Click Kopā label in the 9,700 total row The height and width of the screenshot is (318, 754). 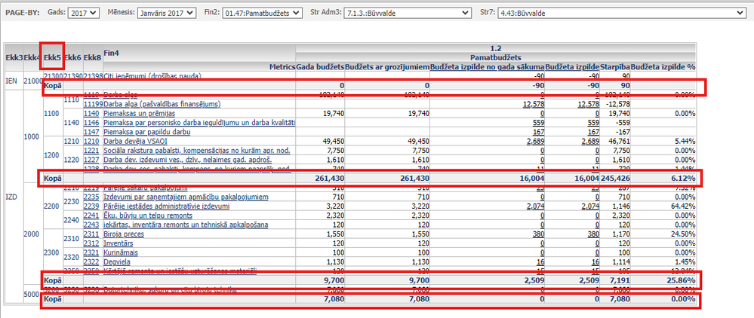[53, 280]
